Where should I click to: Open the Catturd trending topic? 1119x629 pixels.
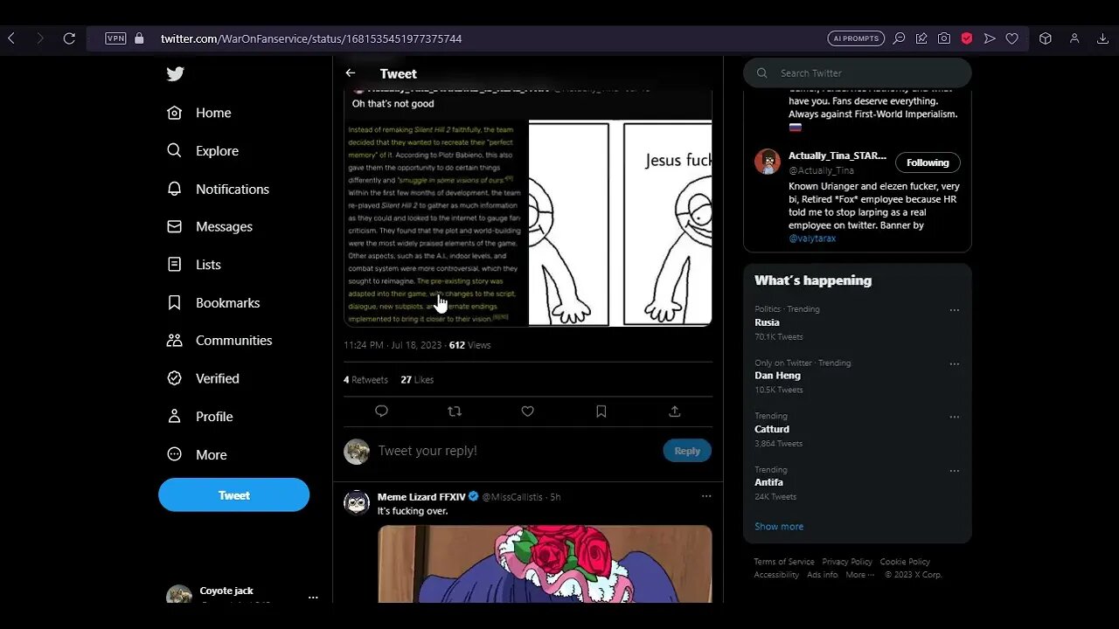click(x=772, y=429)
